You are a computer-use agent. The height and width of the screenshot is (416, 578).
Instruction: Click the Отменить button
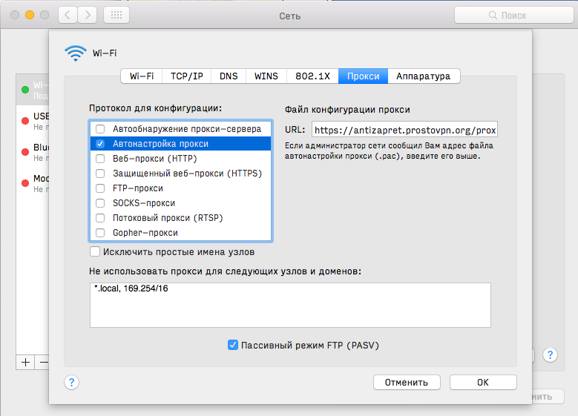407,383
